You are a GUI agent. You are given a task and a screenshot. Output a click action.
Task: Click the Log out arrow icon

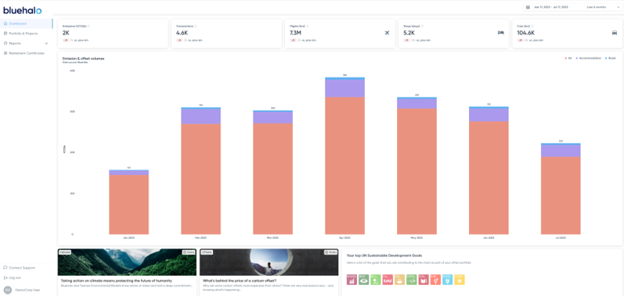(x=5, y=278)
